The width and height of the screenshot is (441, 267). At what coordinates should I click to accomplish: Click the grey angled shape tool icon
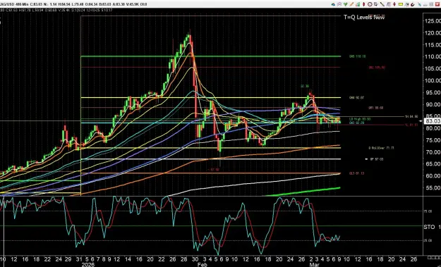click(x=388, y=4)
